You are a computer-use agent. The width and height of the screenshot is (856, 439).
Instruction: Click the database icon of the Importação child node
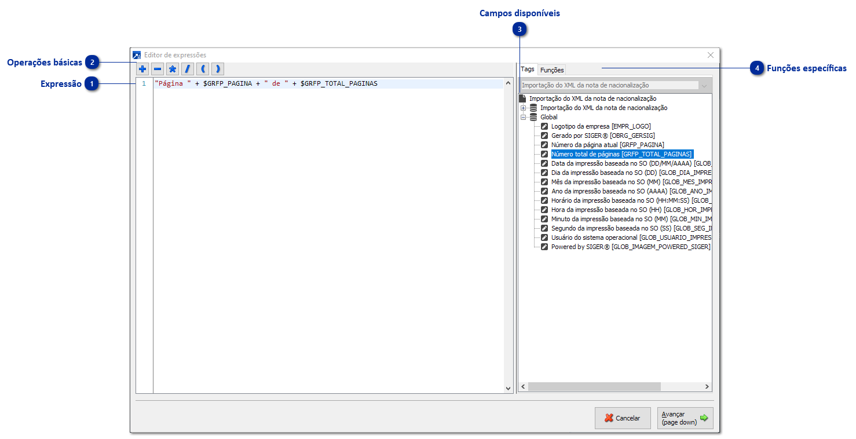click(533, 108)
